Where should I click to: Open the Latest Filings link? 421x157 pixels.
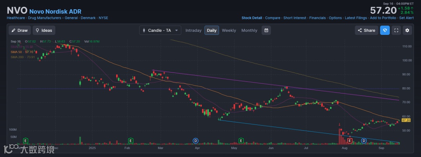point(356,18)
